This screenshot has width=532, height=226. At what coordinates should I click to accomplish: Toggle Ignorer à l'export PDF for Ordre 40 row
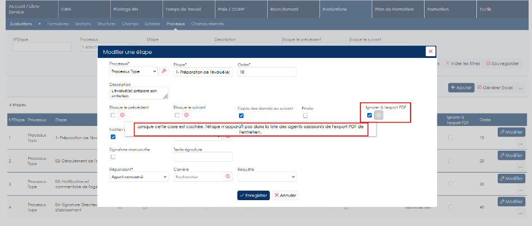(x=450, y=207)
